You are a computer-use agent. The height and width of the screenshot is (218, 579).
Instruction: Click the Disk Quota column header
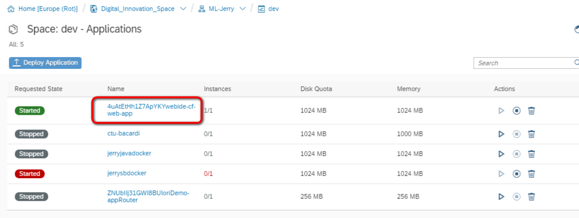click(316, 89)
